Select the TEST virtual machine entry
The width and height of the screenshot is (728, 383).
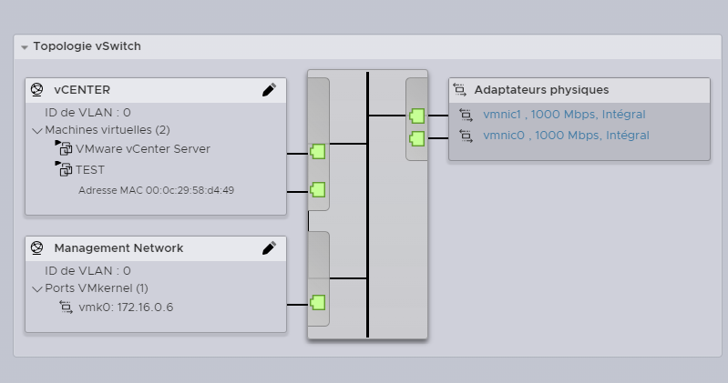point(90,169)
